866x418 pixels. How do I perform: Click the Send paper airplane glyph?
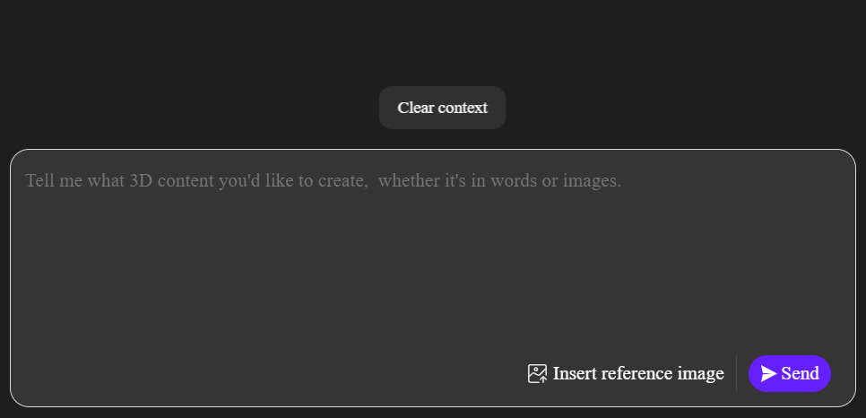[768, 374]
